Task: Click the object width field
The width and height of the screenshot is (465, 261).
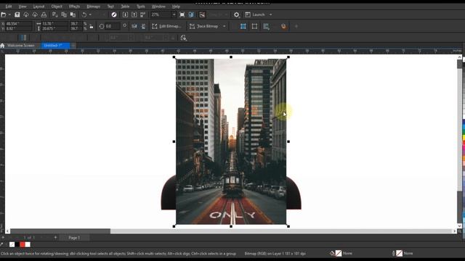Action: coord(55,24)
